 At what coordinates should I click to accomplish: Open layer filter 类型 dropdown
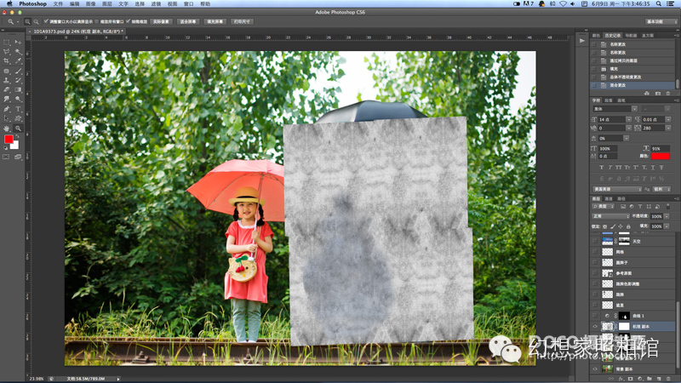click(604, 206)
